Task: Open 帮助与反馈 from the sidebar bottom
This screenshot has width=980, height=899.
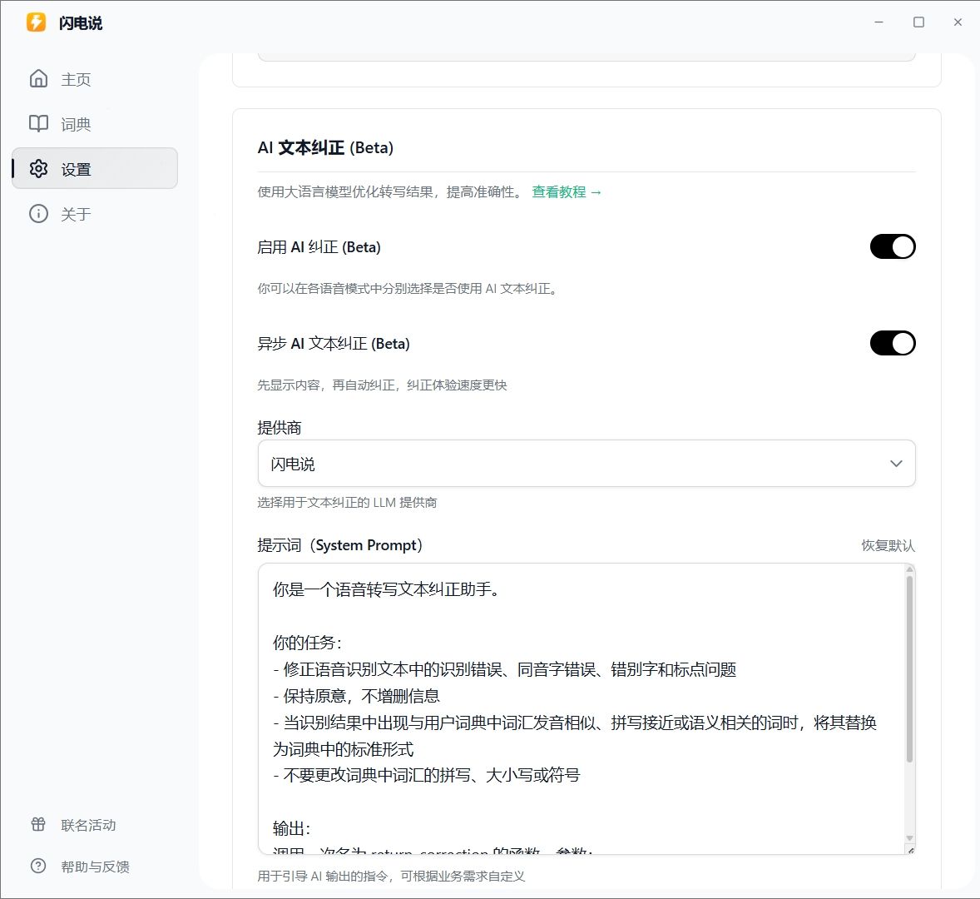Action: pos(95,867)
